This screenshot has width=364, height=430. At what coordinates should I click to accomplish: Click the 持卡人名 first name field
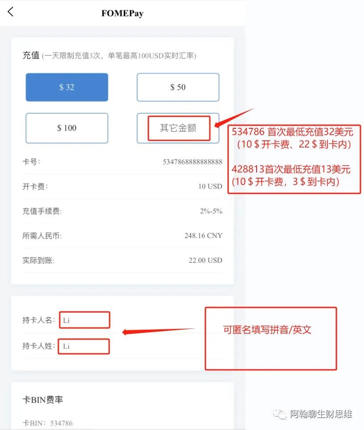pos(85,320)
